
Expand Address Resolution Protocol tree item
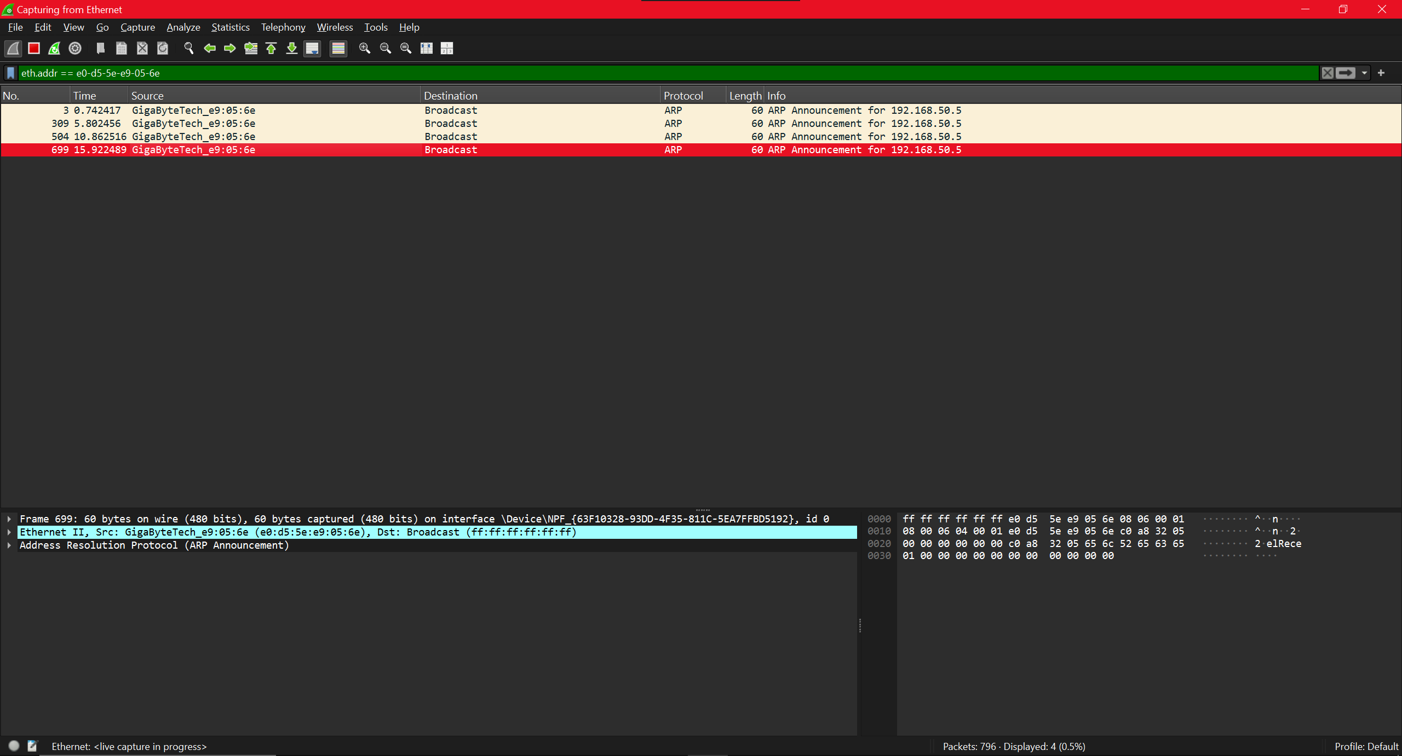tap(9, 545)
